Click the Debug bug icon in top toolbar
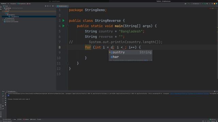The image size is (218, 122). point(205,4)
